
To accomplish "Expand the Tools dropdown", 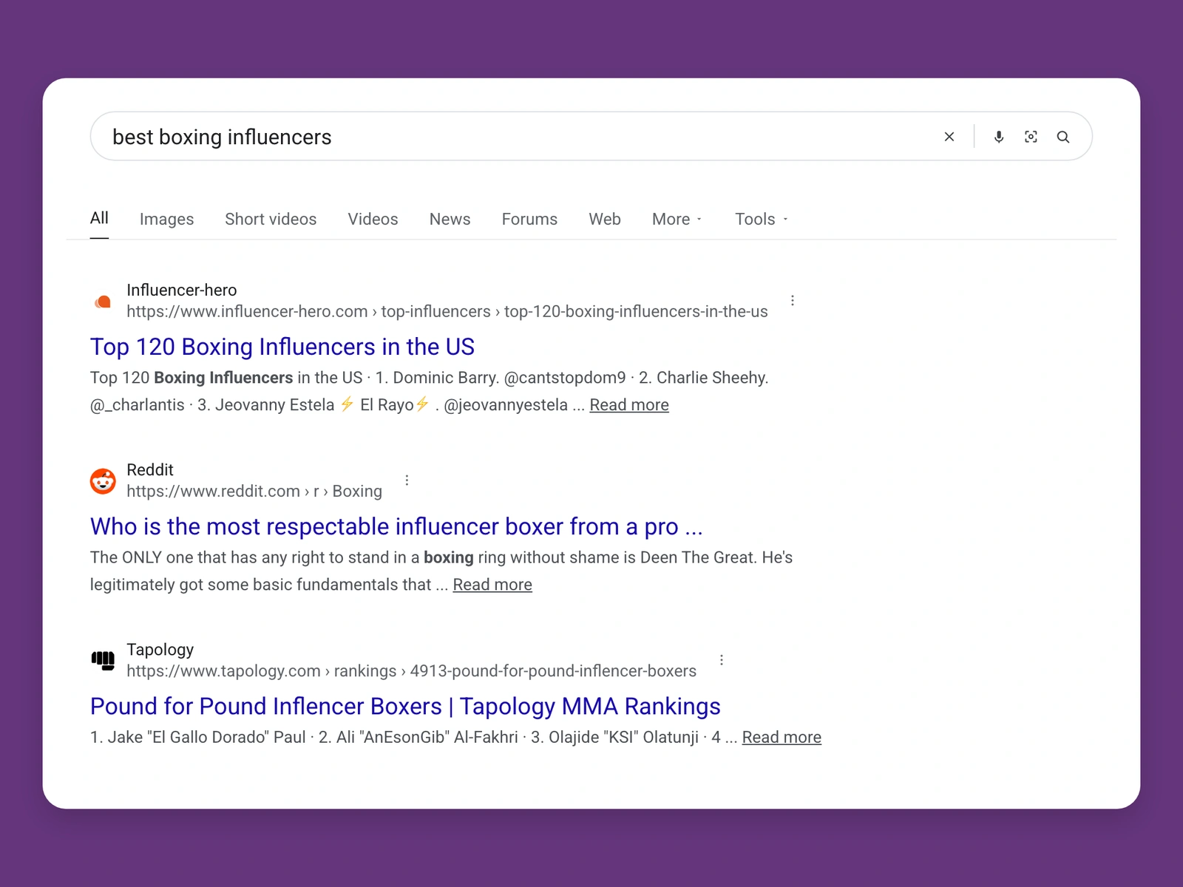I will point(762,220).
